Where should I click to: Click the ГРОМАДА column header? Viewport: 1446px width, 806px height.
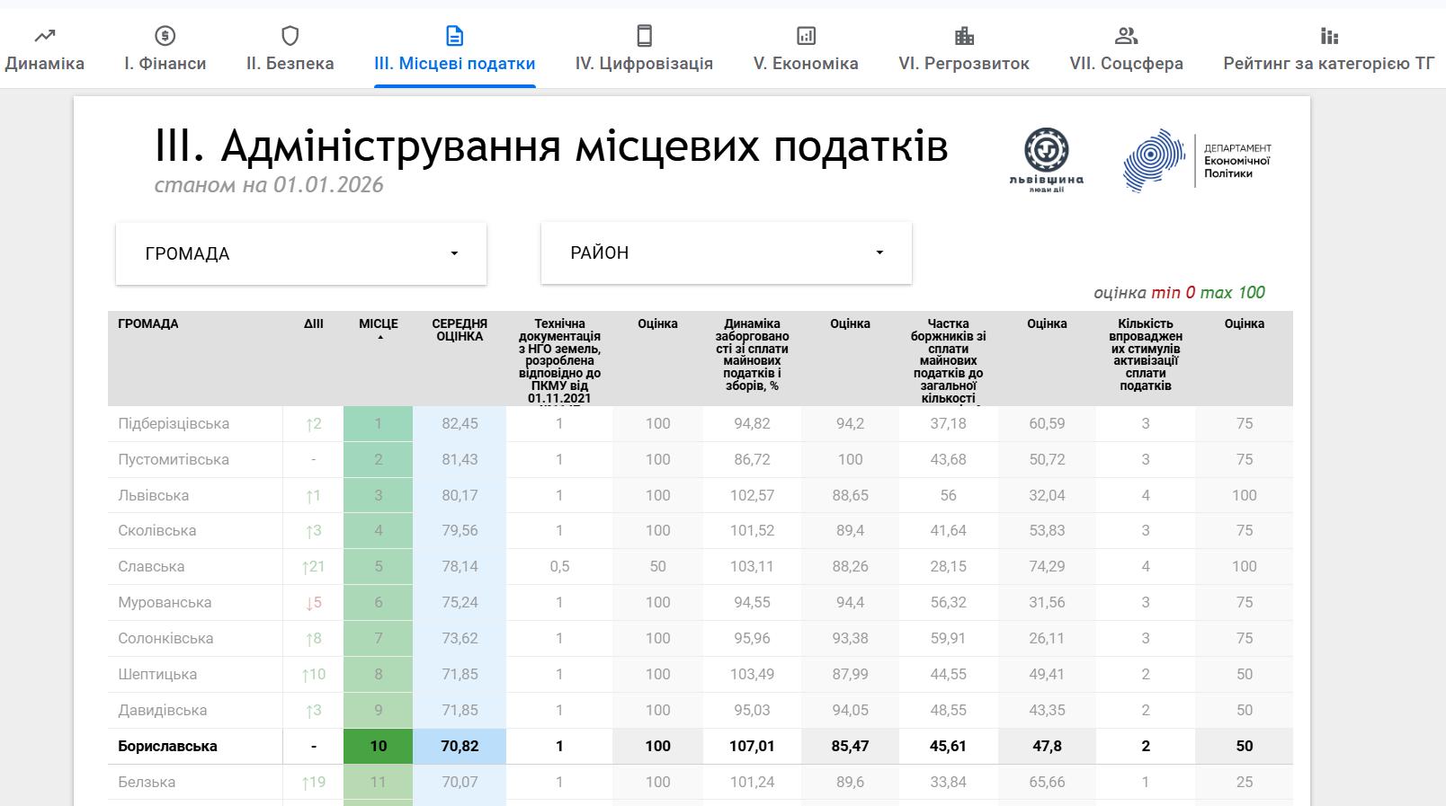click(x=148, y=323)
